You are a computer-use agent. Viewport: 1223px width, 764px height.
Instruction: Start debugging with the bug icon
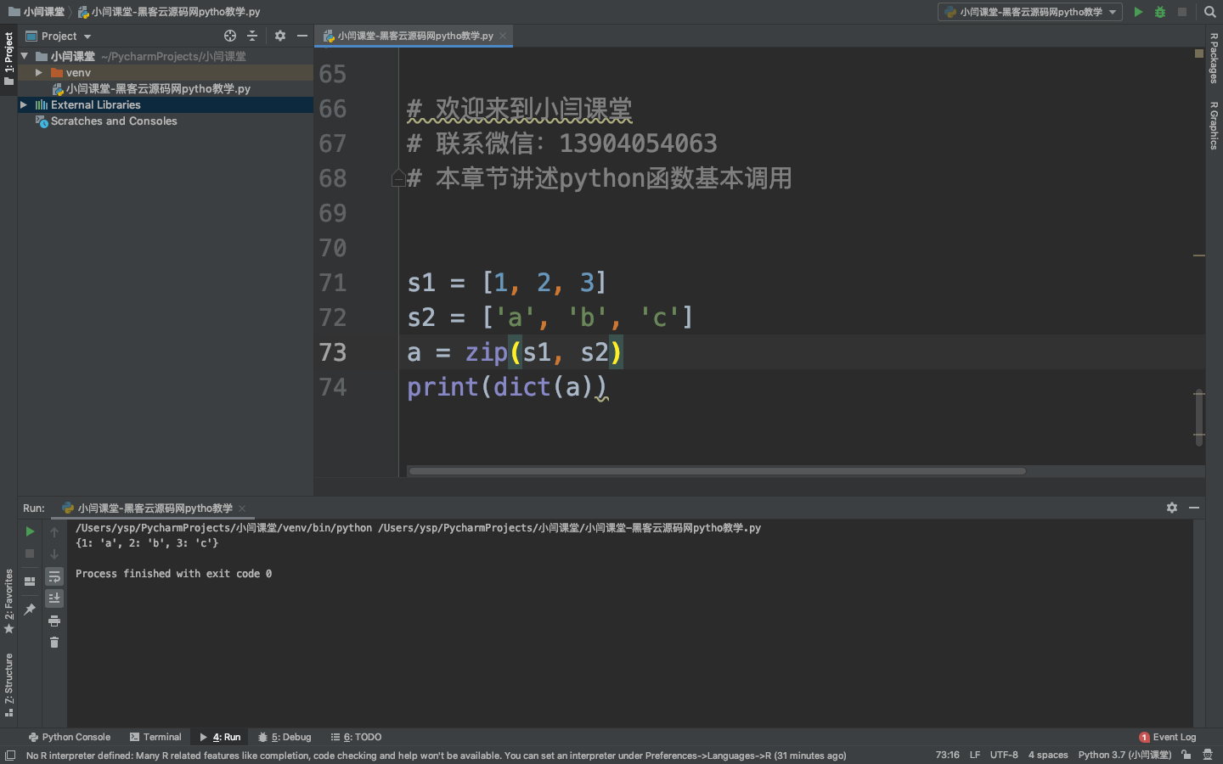(x=1160, y=12)
